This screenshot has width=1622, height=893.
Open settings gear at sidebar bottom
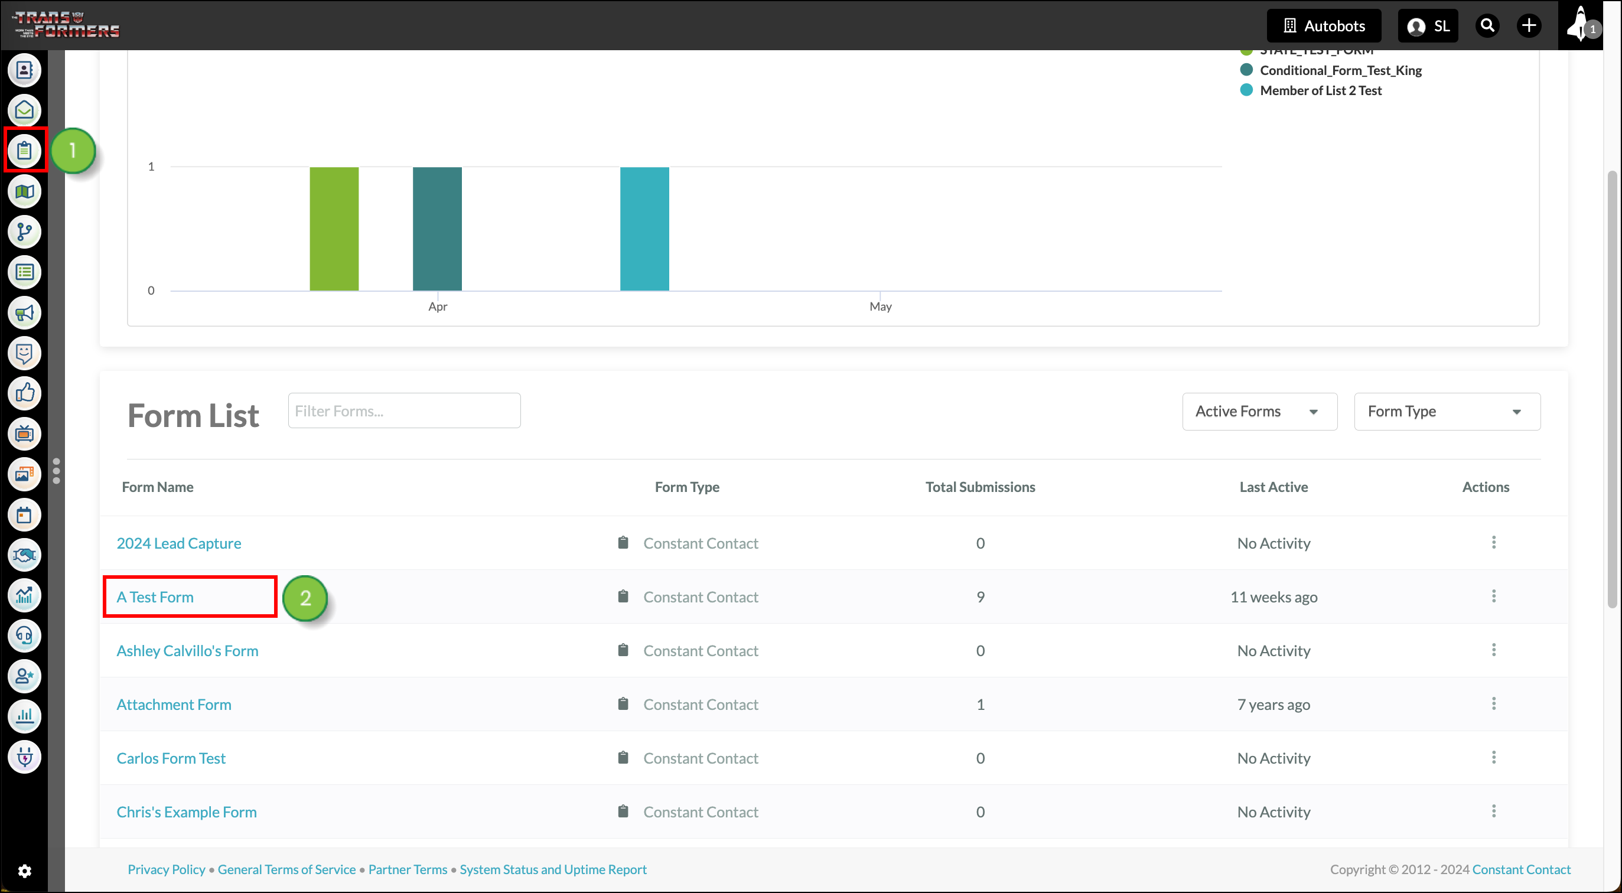point(24,871)
